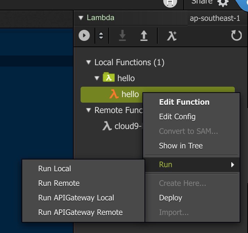
Task: Click the Run submenu arrow
Action: pyautogui.click(x=232, y=165)
